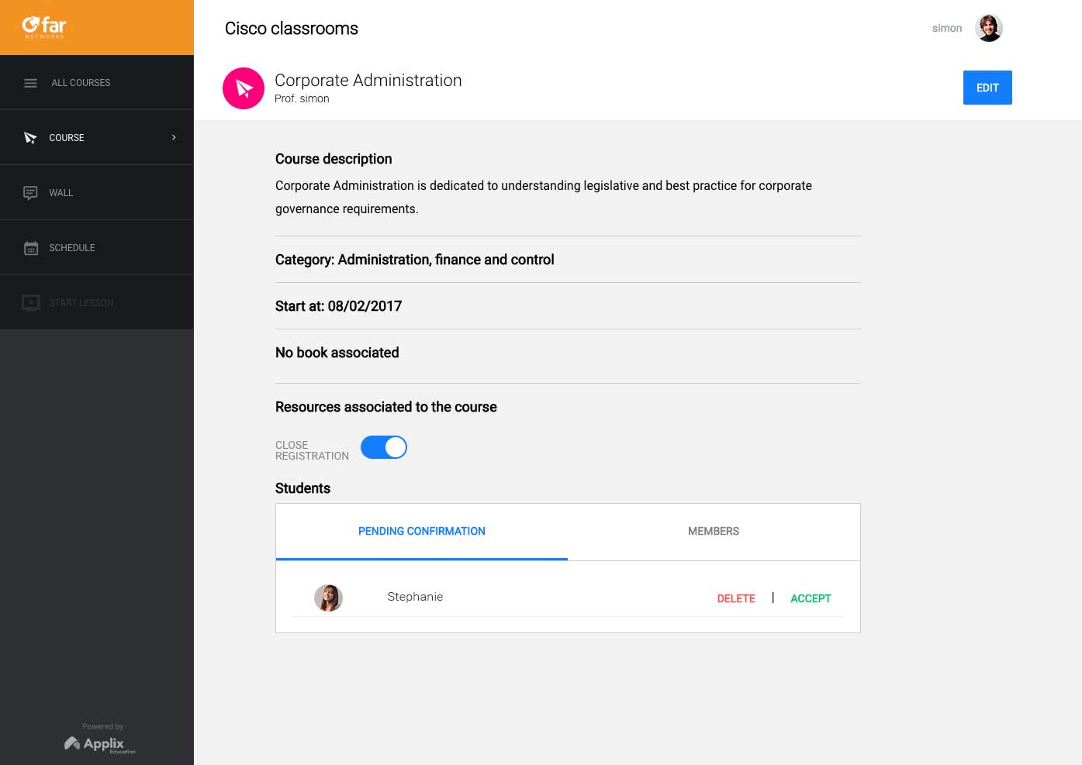Expand the Course menu chevron

(174, 137)
